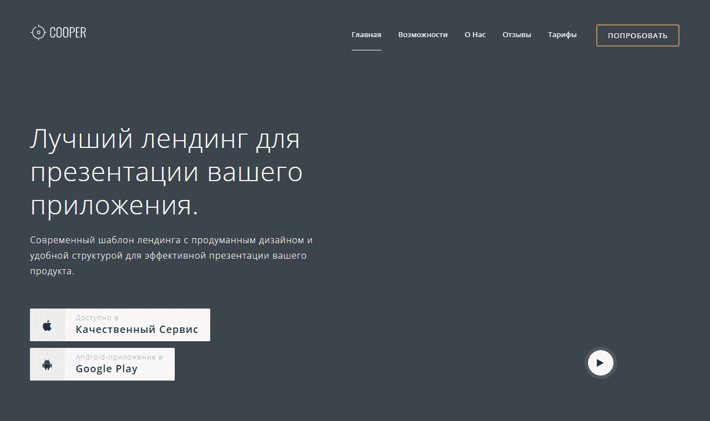The image size is (710, 421).
Task: Click the COOPER brand name text
Action: (68, 33)
